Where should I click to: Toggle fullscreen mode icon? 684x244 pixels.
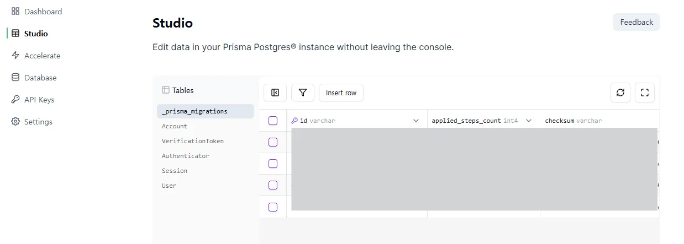(x=645, y=93)
